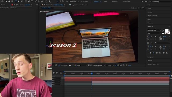This screenshot has height=97, width=172.
Task: Select the Clone Stamp tool
Action: point(39,1)
